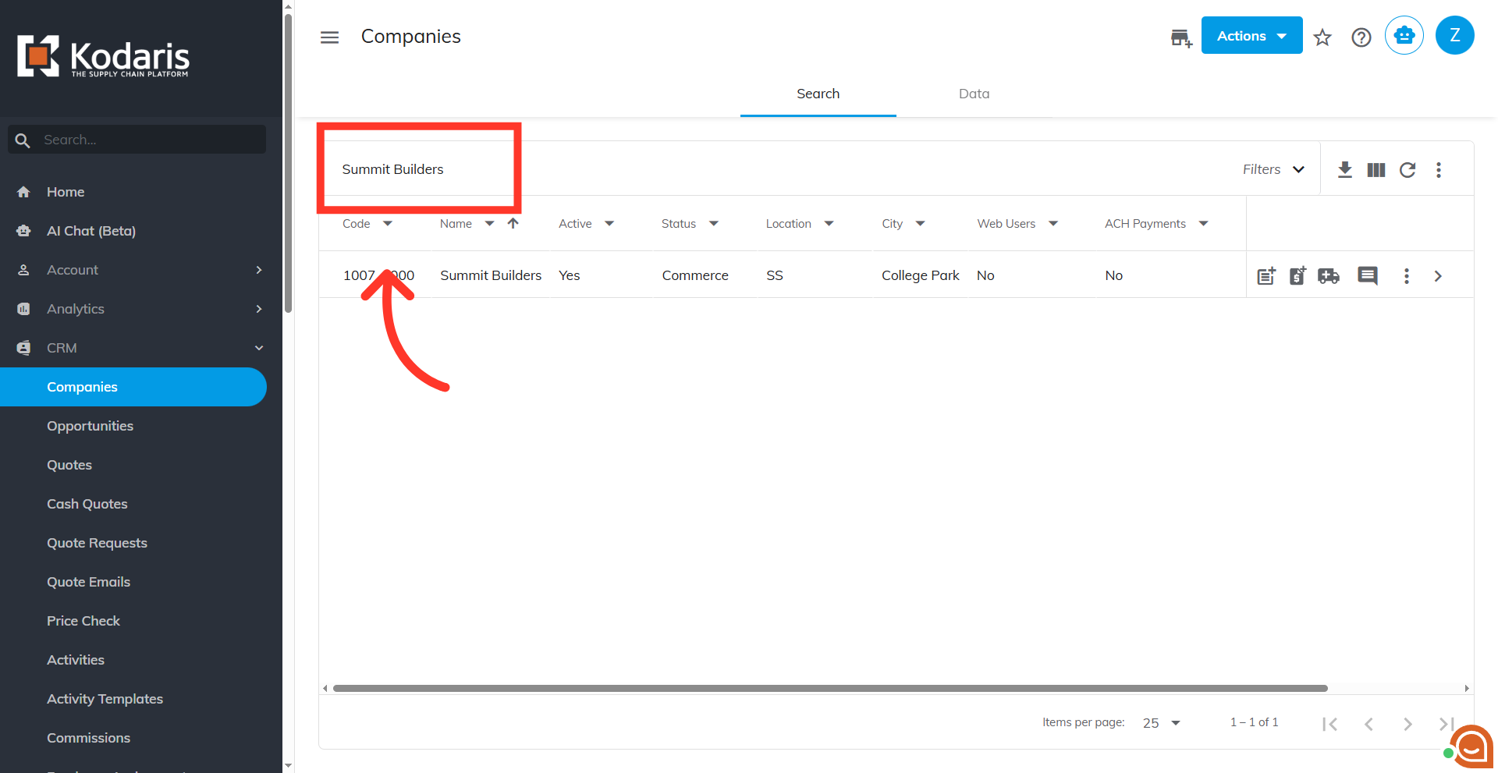The width and height of the screenshot is (1498, 773).
Task: Open the table more-options kebab menu
Action: pyautogui.click(x=1438, y=169)
